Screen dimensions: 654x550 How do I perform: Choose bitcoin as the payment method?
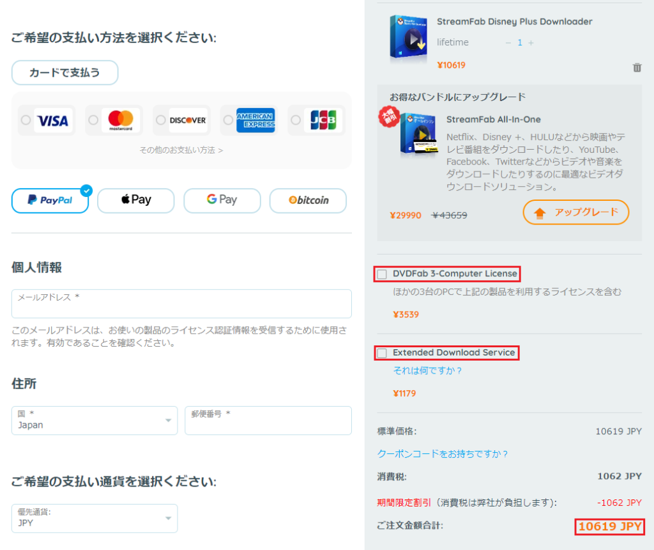[308, 200]
